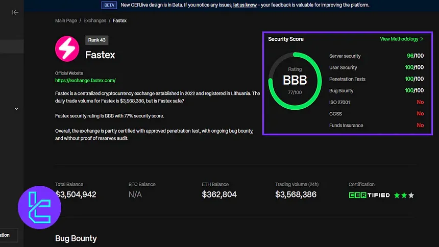439x247 pixels.
Task: Visit https://exchange.fastex.com/ official website
Action: coord(85,80)
